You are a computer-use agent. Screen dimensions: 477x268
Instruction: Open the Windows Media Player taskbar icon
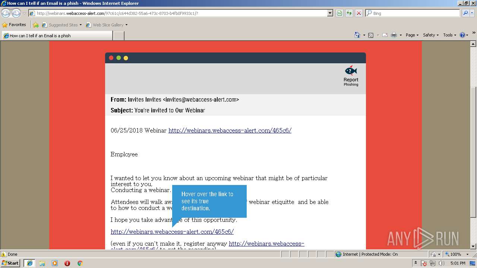click(55, 263)
